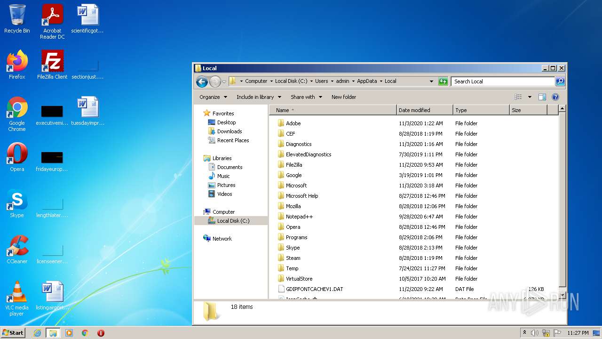
Task: Show hidden tray icons arrow
Action: coord(524,333)
